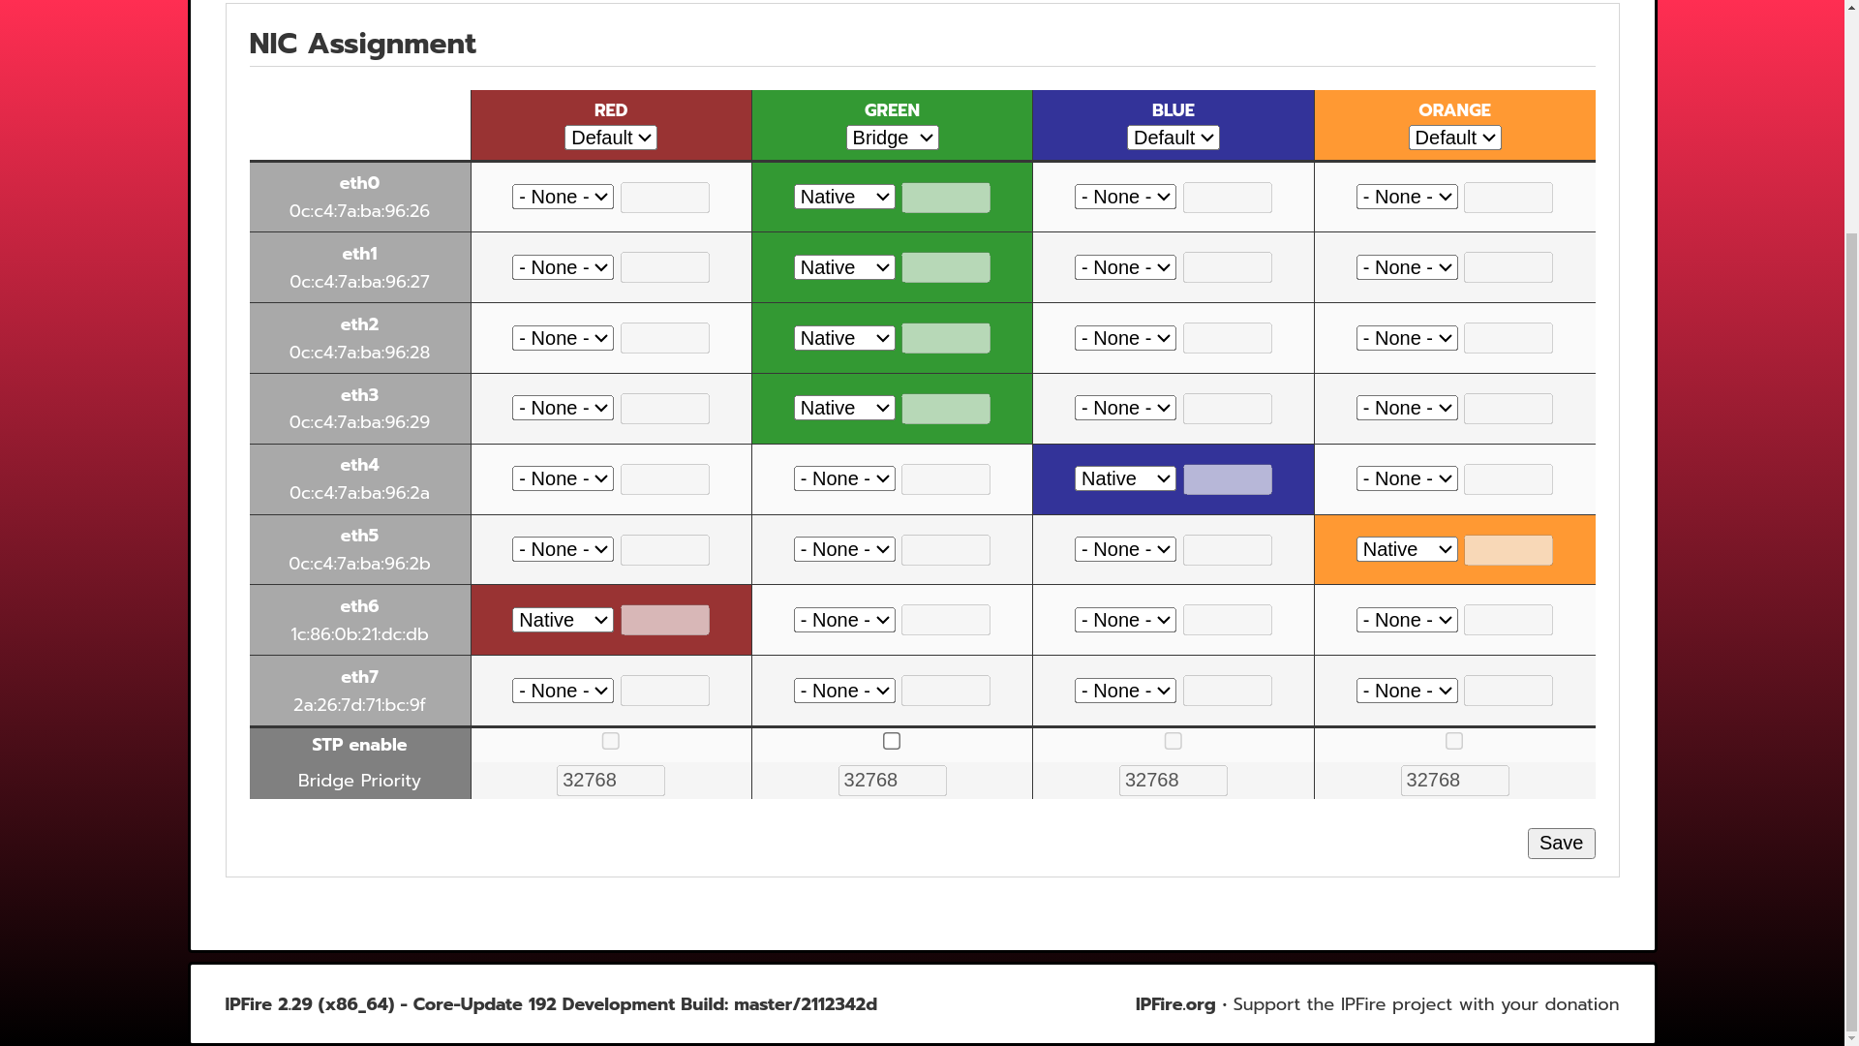Viewport: 1859px width, 1046px height.
Task: Click eth4 BLUE VLAN ID field
Action: 1228,479
